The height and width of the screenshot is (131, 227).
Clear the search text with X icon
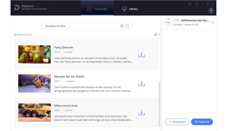[x=122, y=26]
